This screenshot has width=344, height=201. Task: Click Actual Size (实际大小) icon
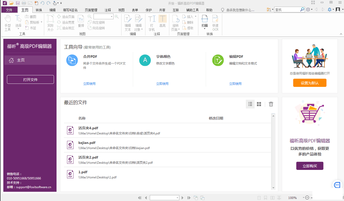pos(50,23)
